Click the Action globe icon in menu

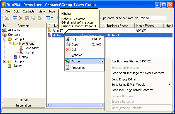[68, 61]
